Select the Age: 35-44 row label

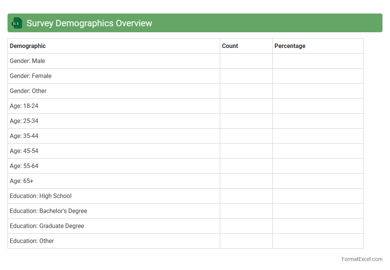point(24,136)
